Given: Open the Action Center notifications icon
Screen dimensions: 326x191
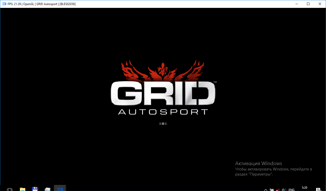Looking at the screenshot, I should (318, 189).
